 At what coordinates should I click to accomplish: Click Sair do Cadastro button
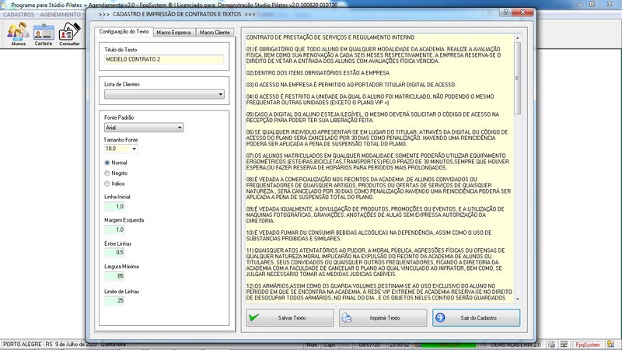click(x=477, y=318)
